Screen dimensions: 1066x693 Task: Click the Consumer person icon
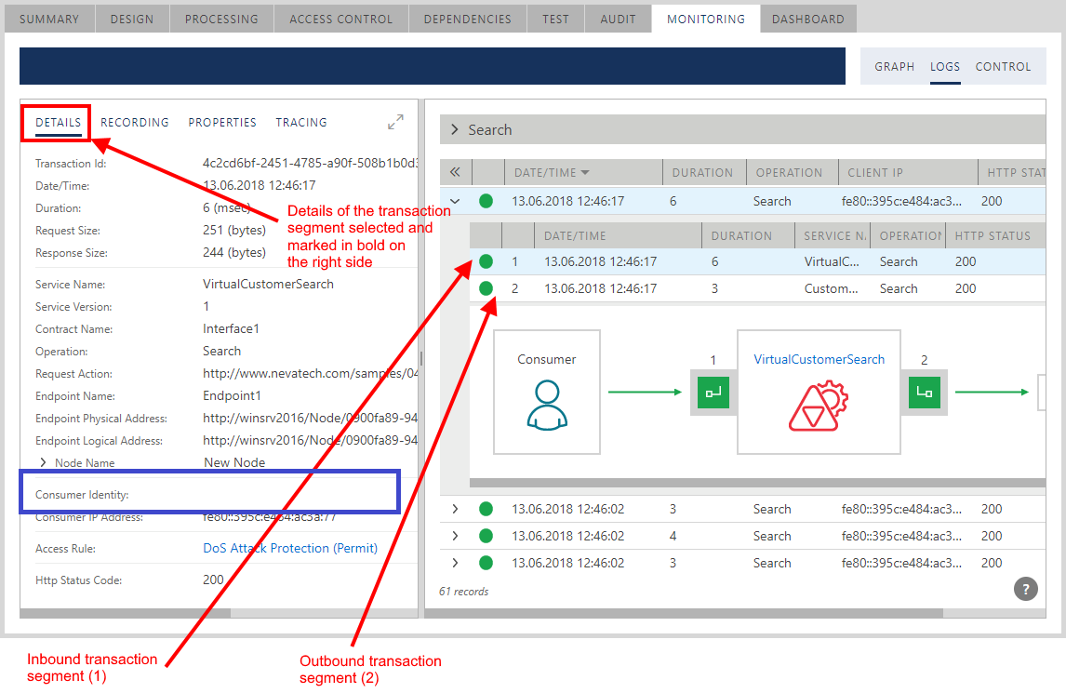point(546,405)
